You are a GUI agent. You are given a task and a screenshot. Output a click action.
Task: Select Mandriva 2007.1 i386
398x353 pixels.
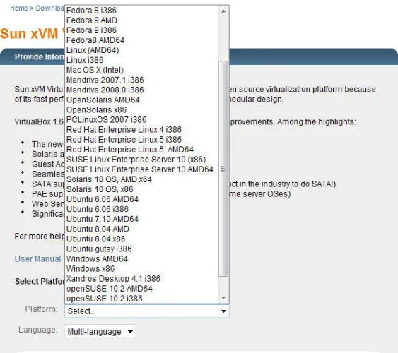[x=141, y=80]
